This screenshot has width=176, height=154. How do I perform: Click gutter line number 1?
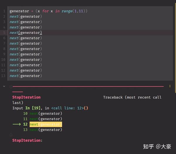pyautogui.click(x=4, y=11)
